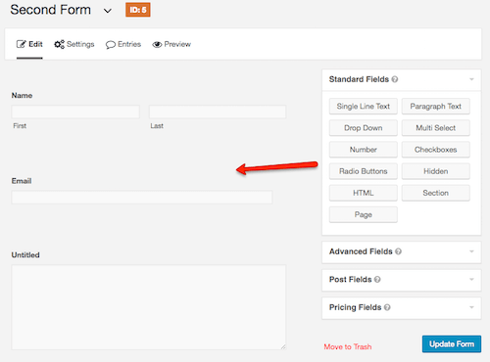The image size is (490, 362).
Task: Click the Post Fields heading
Action: coord(350,280)
